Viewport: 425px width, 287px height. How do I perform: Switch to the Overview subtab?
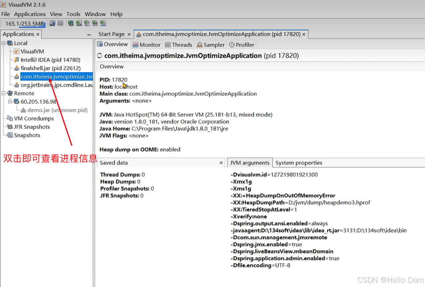[113, 44]
